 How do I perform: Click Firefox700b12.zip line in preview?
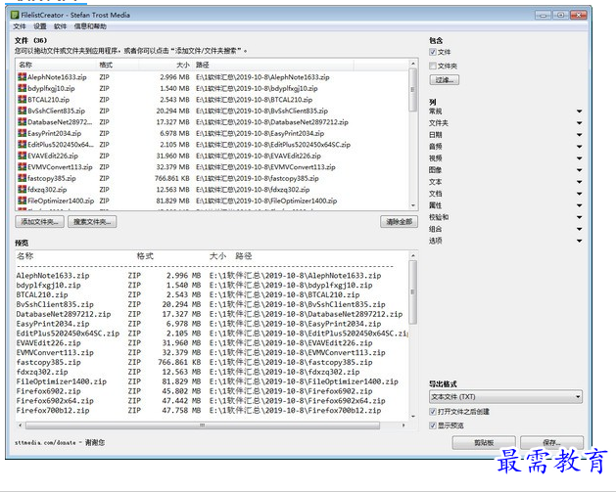199,411
